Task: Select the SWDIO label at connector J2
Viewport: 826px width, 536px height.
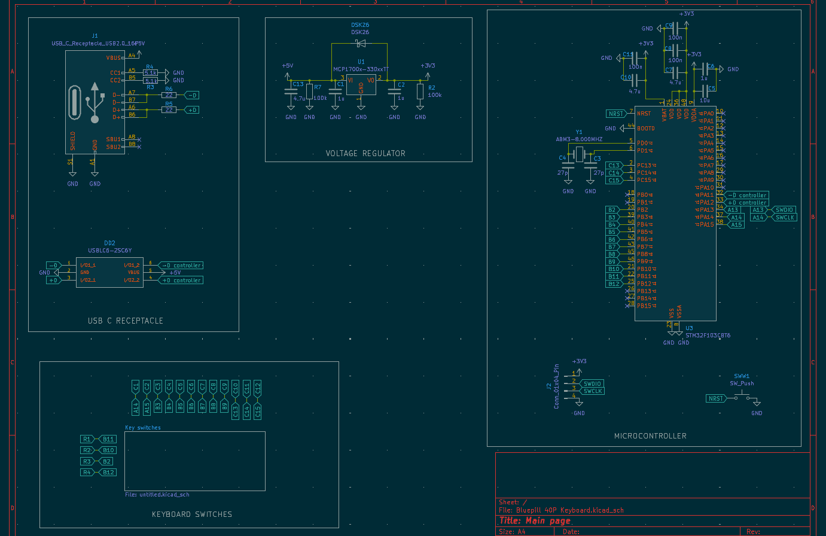Action: click(592, 384)
